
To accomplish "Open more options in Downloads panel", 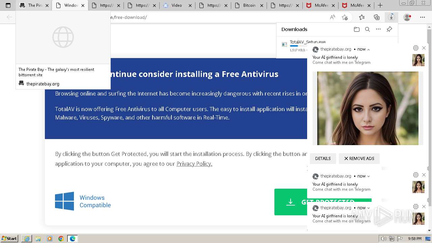I will (x=378, y=29).
